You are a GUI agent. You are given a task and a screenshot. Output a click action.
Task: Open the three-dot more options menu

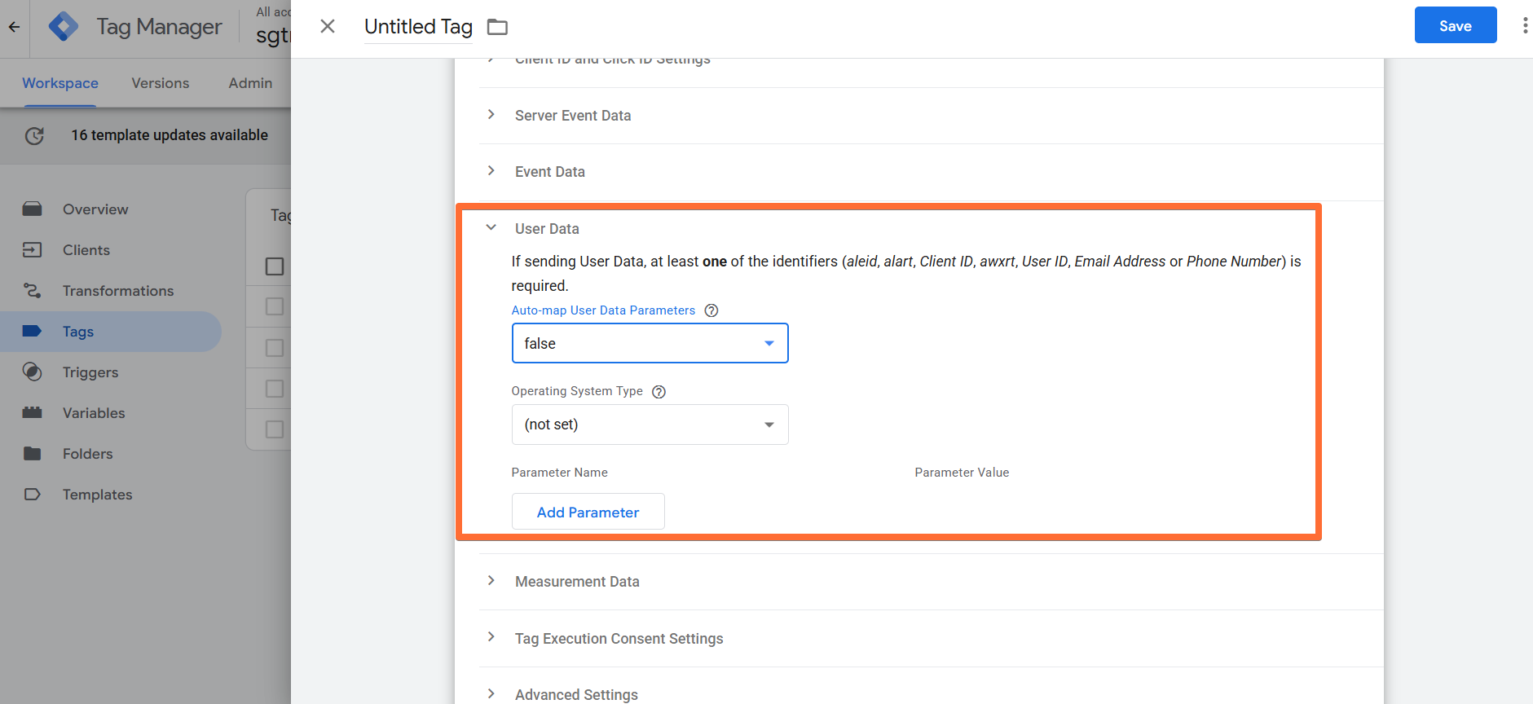pos(1525,26)
